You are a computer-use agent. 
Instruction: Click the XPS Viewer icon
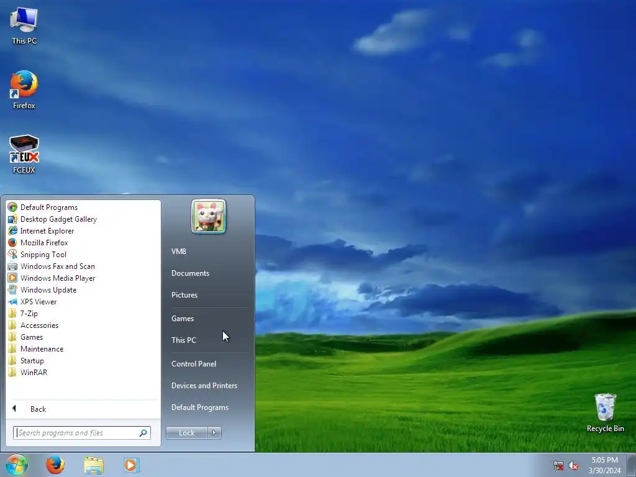pyautogui.click(x=12, y=301)
